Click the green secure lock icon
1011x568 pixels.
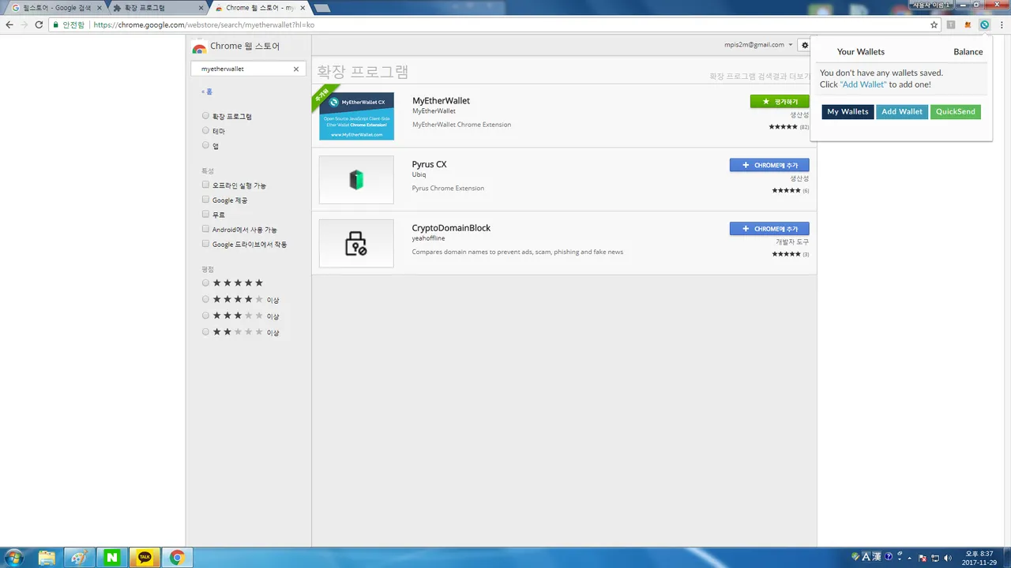55,24
